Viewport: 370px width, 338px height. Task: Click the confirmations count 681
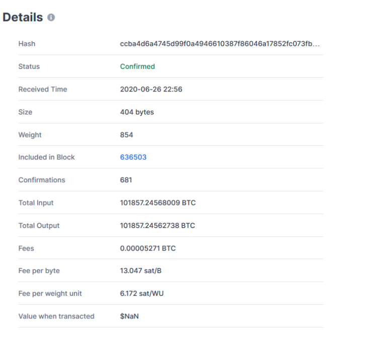coord(126,180)
